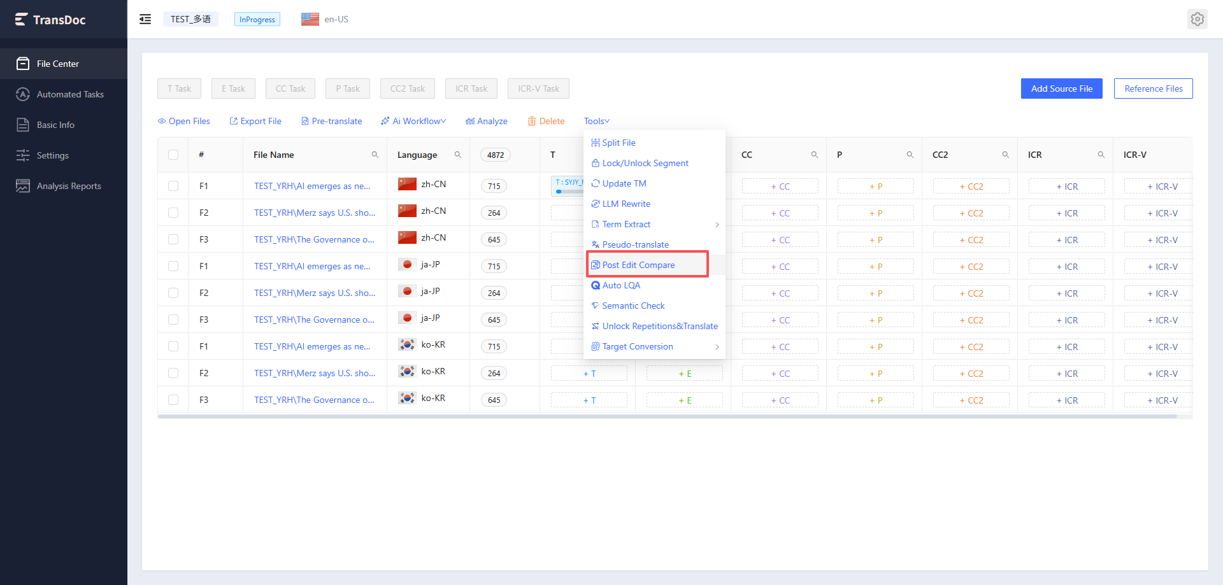
Task: Click the Analysis Reports sidebar icon
Action: [23, 186]
